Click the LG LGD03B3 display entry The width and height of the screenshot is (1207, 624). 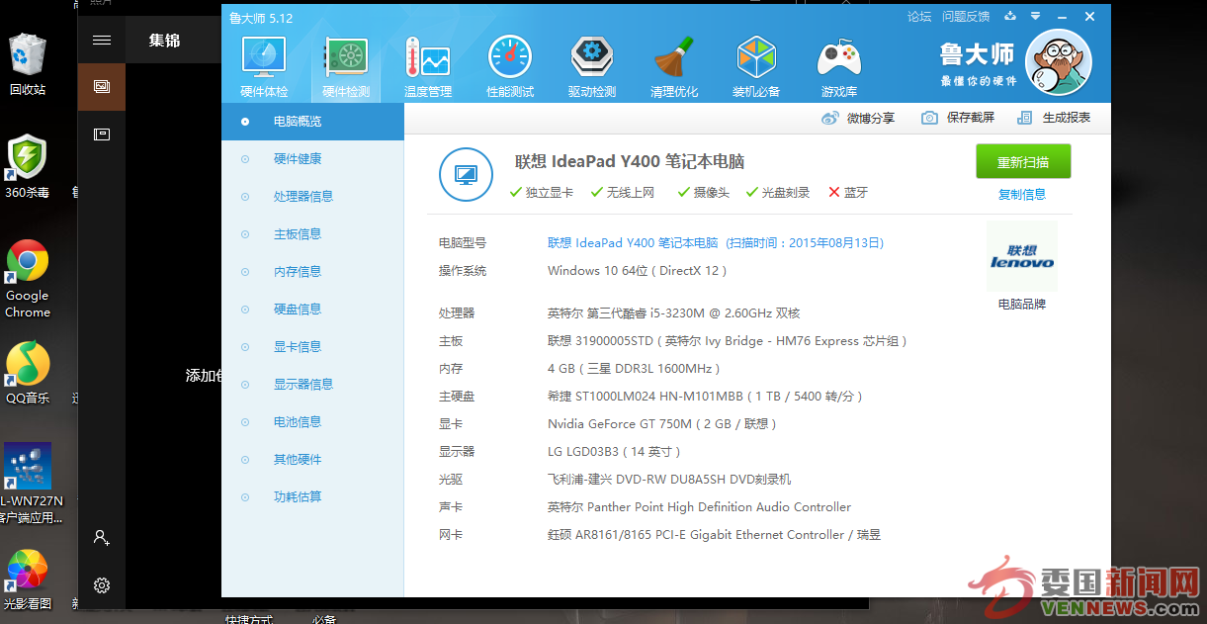coord(615,452)
